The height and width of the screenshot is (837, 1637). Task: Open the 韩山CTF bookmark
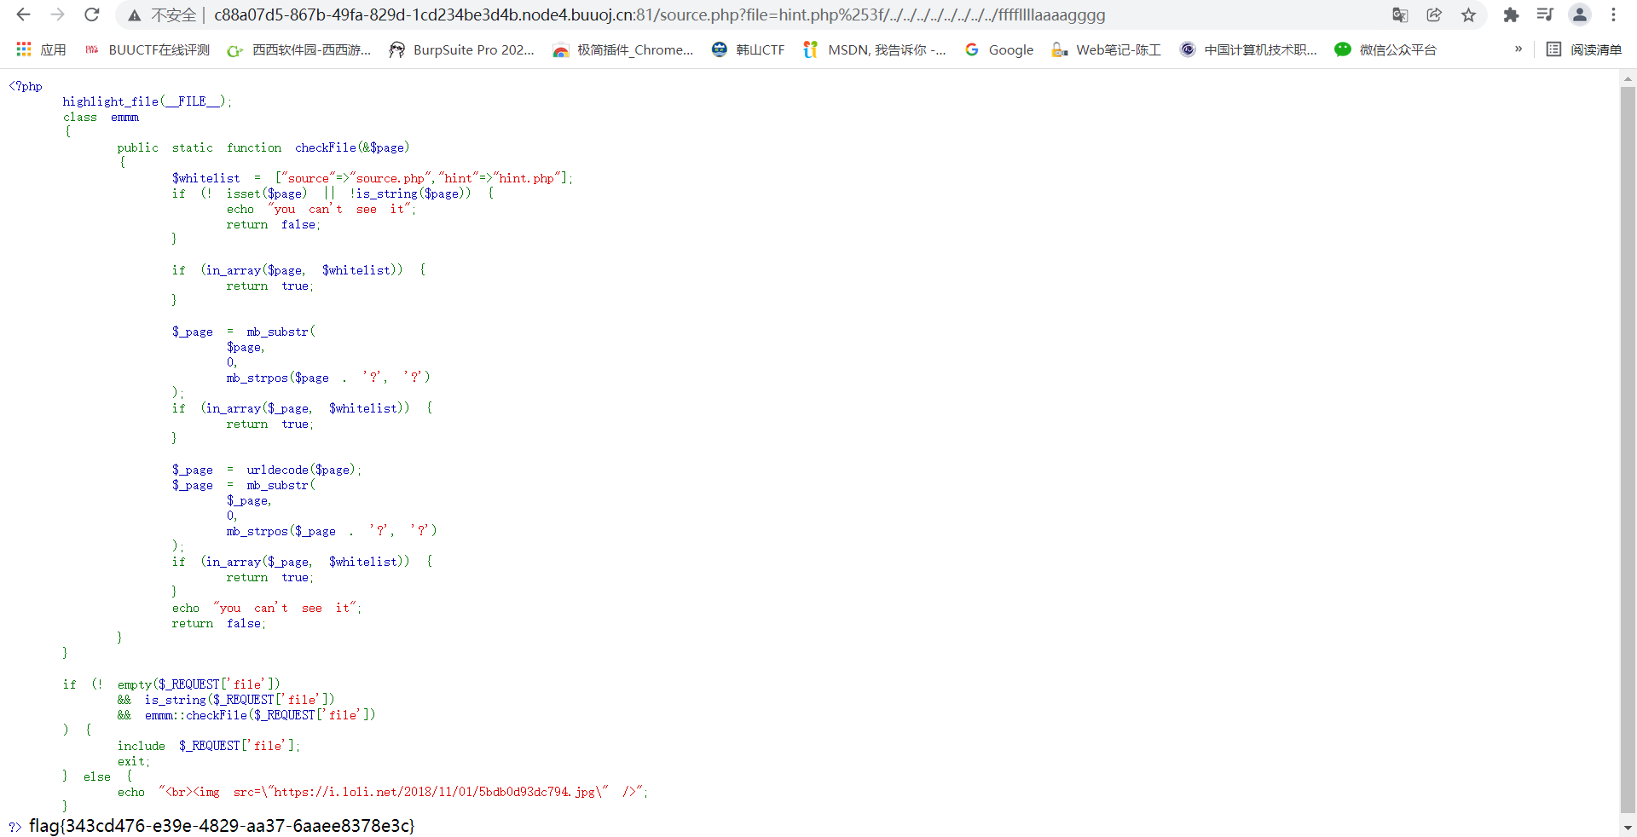coord(748,49)
